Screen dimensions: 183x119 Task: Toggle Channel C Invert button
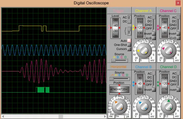click(178, 34)
